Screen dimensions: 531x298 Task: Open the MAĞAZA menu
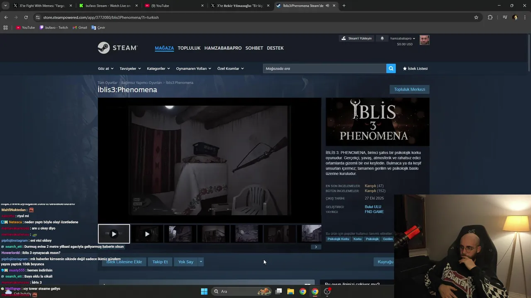[164, 48]
